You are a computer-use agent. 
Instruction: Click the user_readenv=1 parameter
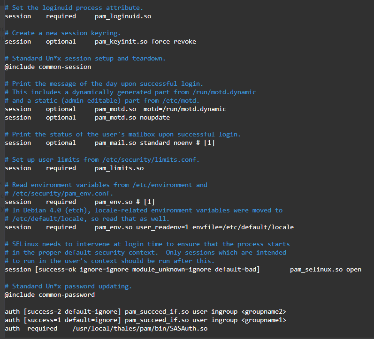coord(162,227)
